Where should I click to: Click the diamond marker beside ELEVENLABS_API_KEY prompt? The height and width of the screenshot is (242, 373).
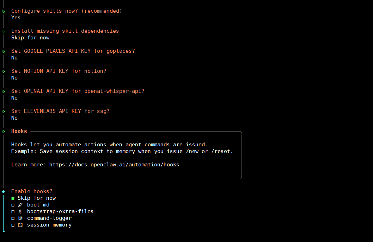tap(4, 111)
